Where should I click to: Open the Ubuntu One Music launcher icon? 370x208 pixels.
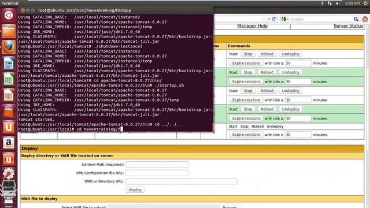click(9, 159)
